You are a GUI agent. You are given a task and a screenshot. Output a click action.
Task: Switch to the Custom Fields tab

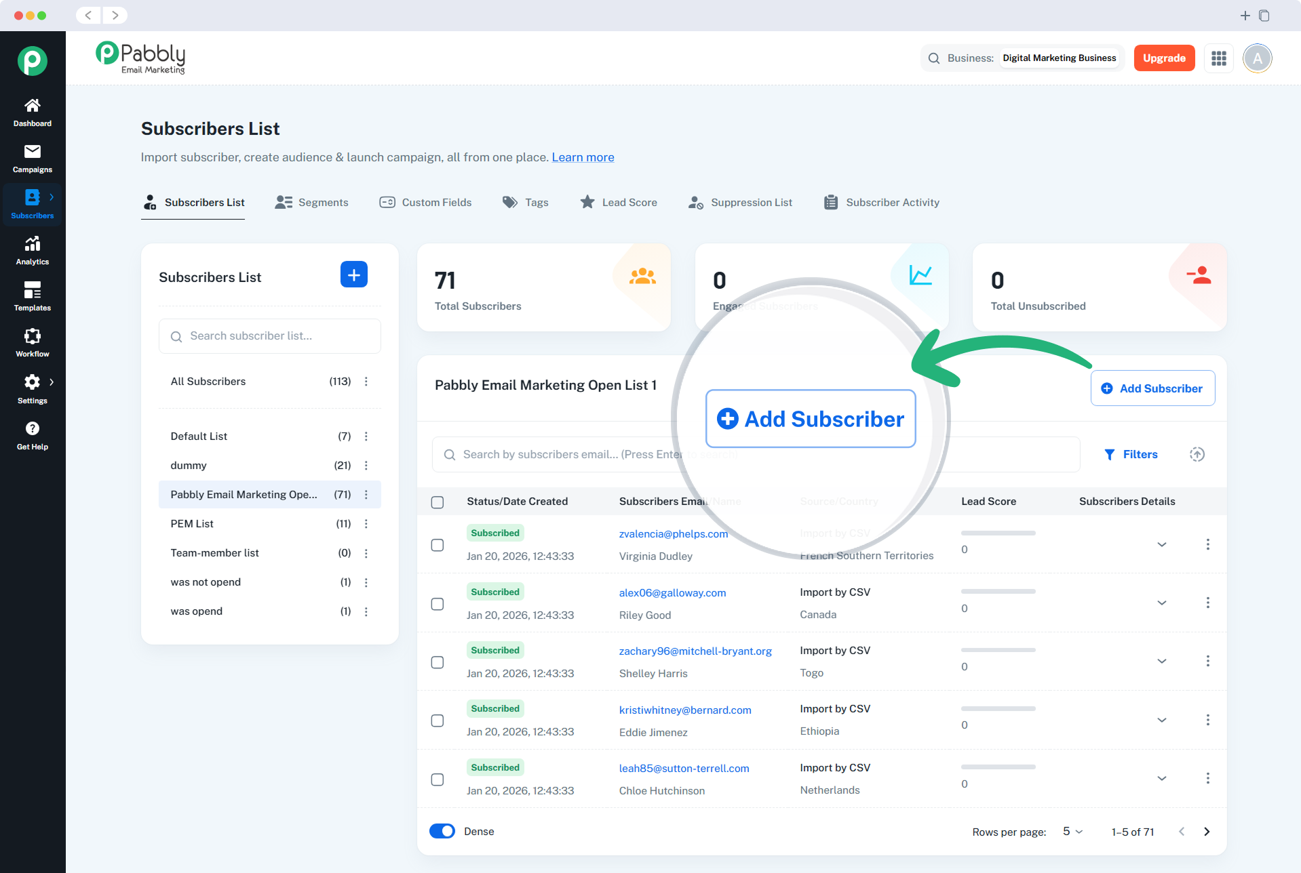426,203
